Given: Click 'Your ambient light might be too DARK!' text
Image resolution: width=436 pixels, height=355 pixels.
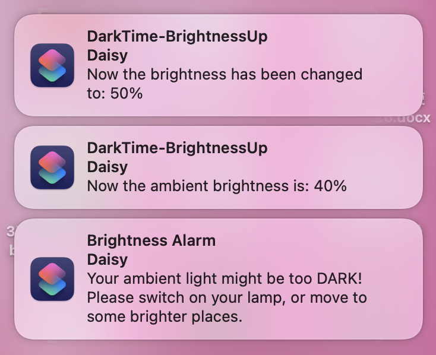Looking at the screenshot, I should pos(225,278).
